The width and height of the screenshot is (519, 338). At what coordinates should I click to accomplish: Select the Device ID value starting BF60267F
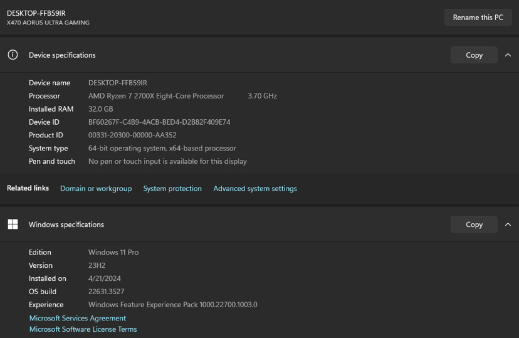[x=159, y=122]
